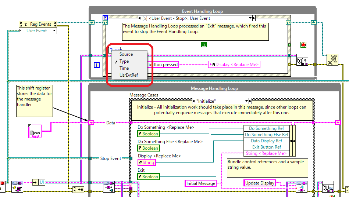Viewport: 349px width, 197px height.
Task: Select Boolean reference under Do Something
Action: click(149, 134)
